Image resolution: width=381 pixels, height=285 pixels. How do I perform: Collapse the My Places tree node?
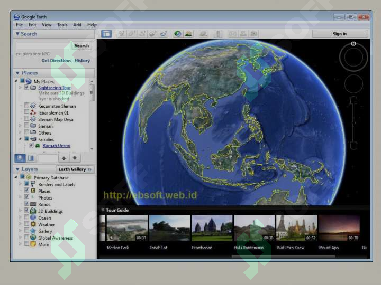point(16,81)
